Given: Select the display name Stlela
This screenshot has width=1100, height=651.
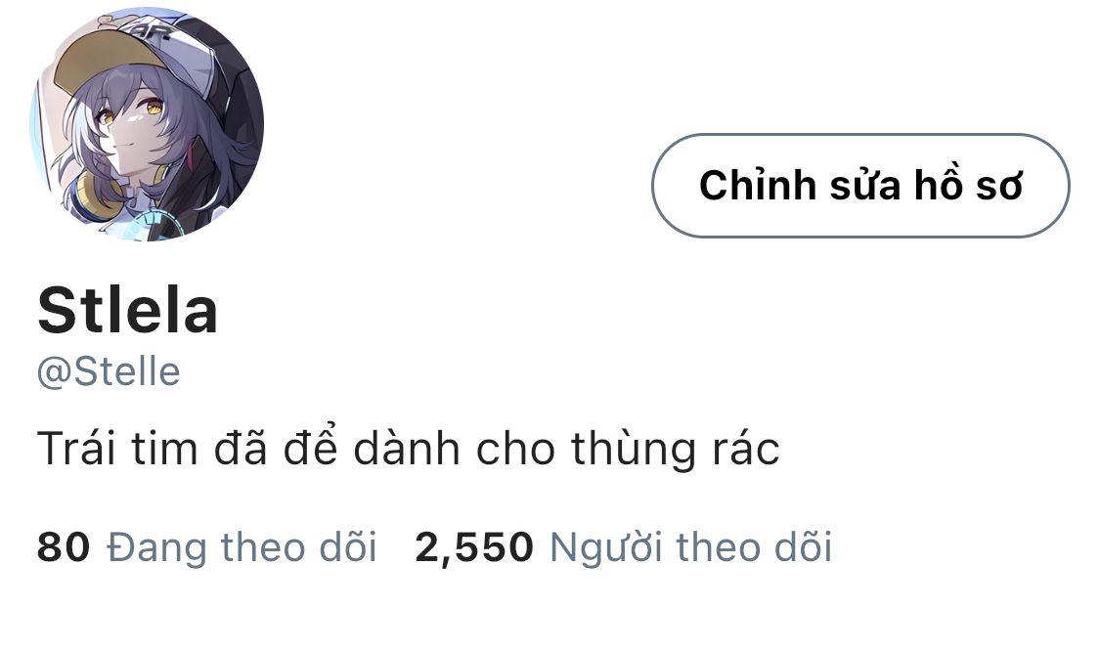Looking at the screenshot, I should coord(128,310).
